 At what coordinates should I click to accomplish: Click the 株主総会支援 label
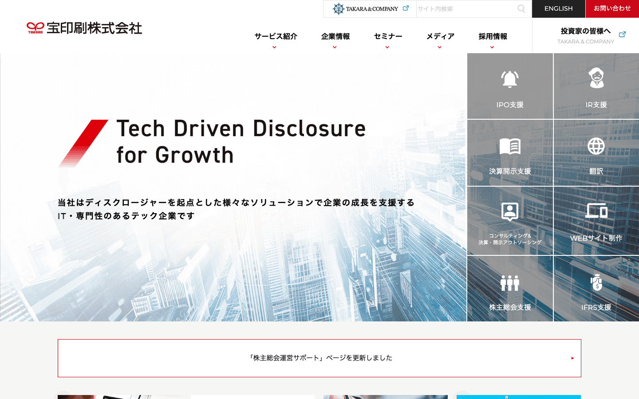click(x=510, y=307)
